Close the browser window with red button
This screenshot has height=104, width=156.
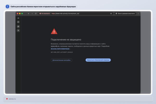[17, 14]
